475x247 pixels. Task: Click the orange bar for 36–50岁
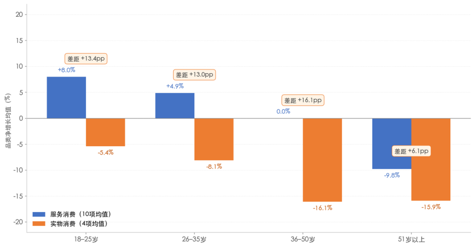click(x=322, y=160)
